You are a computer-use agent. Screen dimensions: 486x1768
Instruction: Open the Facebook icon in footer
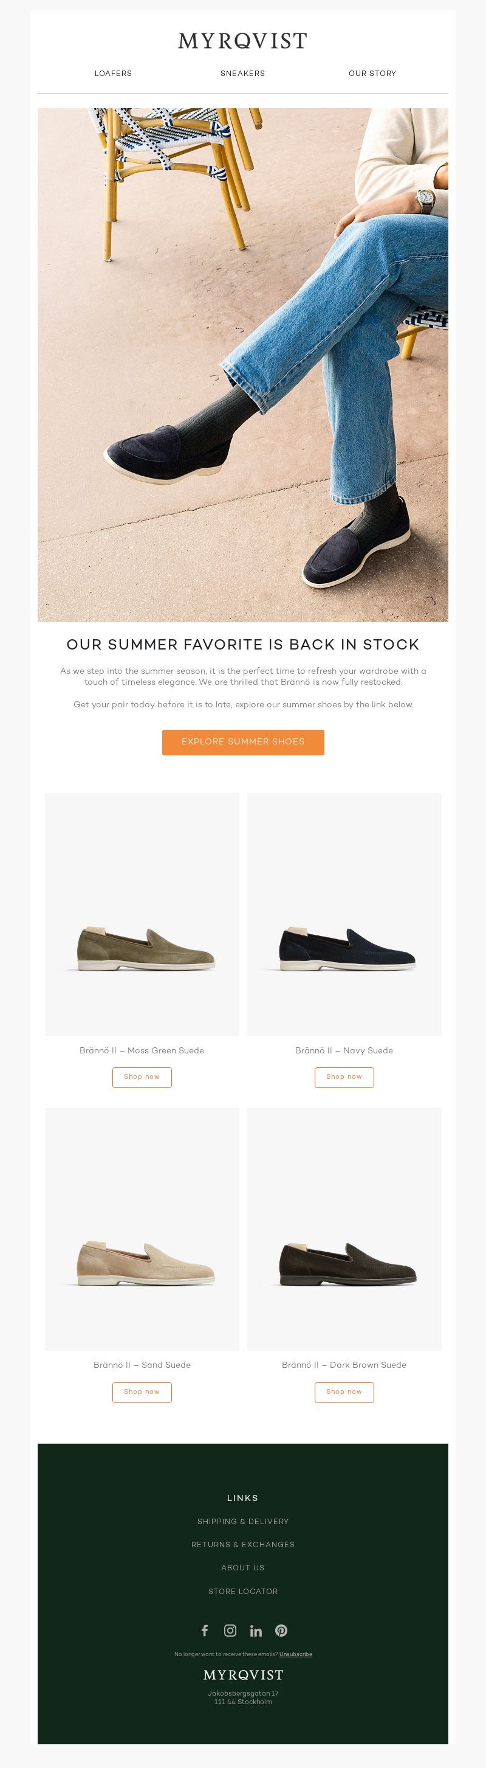(204, 1630)
